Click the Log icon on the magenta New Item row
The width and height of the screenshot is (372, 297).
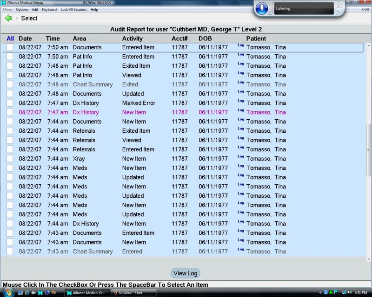pos(240,110)
